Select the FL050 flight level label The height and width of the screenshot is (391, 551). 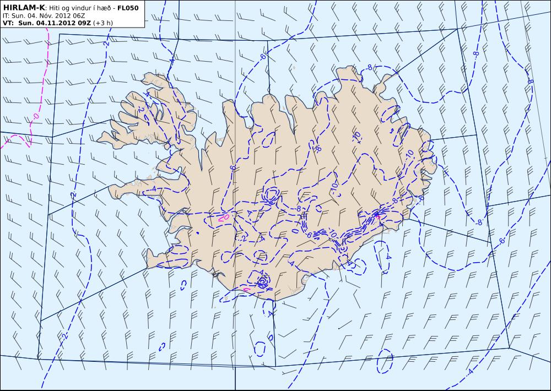pyautogui.click(x=128, y=8)
